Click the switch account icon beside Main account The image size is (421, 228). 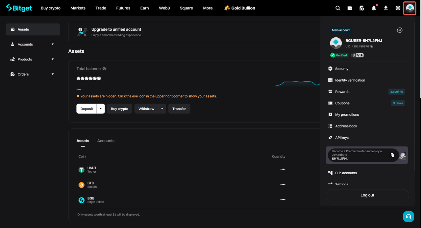(400, 30)
